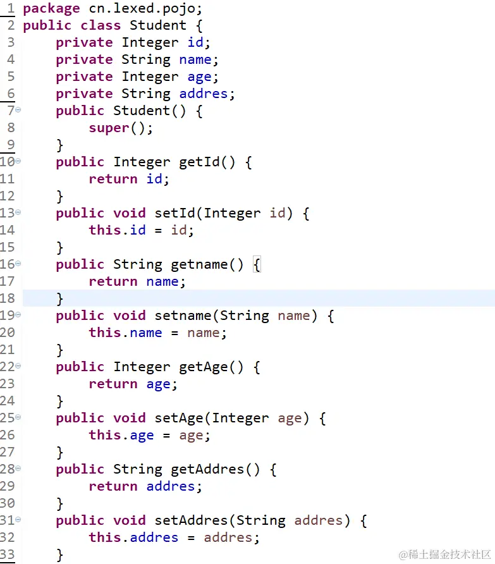Collapse the Student() constructor fold on line 7
Image resolution: width=495 pixels, height=564 pixels.
click(18, 109)
